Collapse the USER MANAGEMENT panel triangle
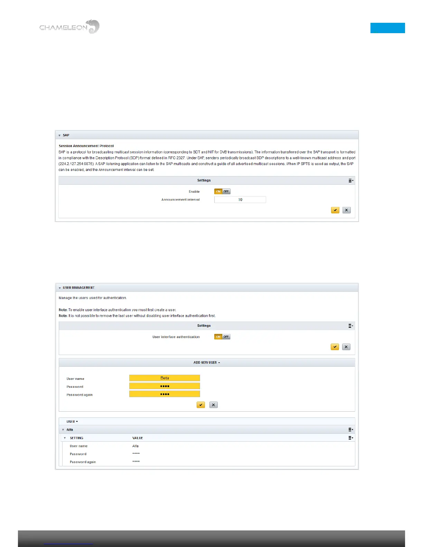 59,288
